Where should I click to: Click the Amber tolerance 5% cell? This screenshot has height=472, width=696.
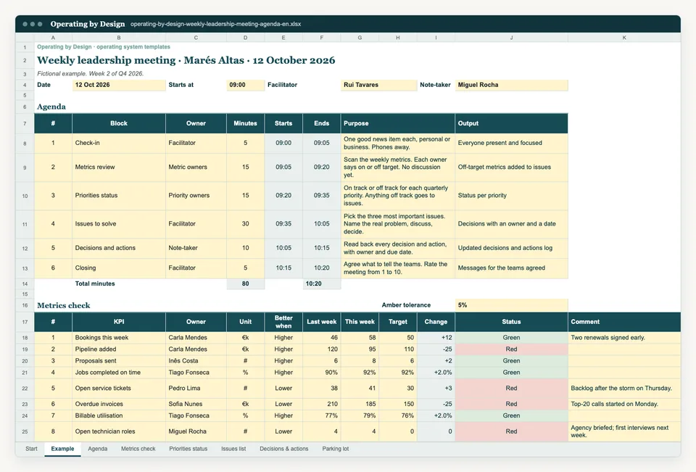point(511,305)
